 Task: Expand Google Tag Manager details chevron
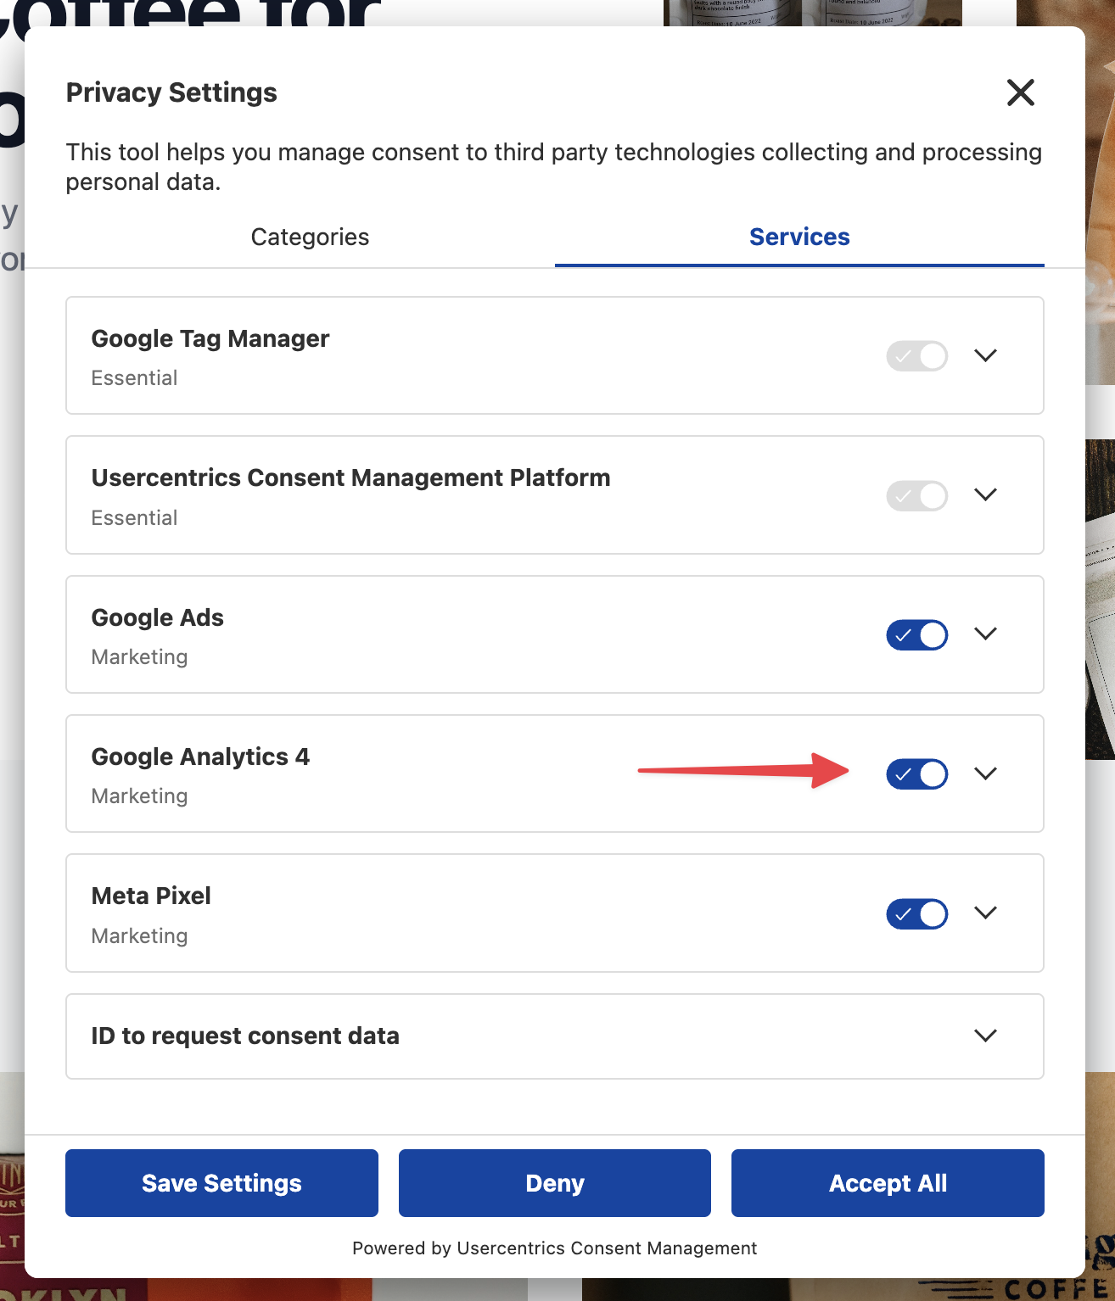[985, 355]
